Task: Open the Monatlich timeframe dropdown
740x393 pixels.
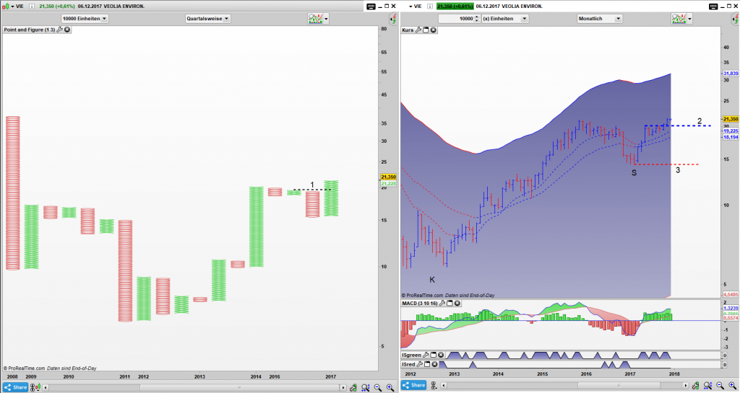Action: [x=599, y=19]
